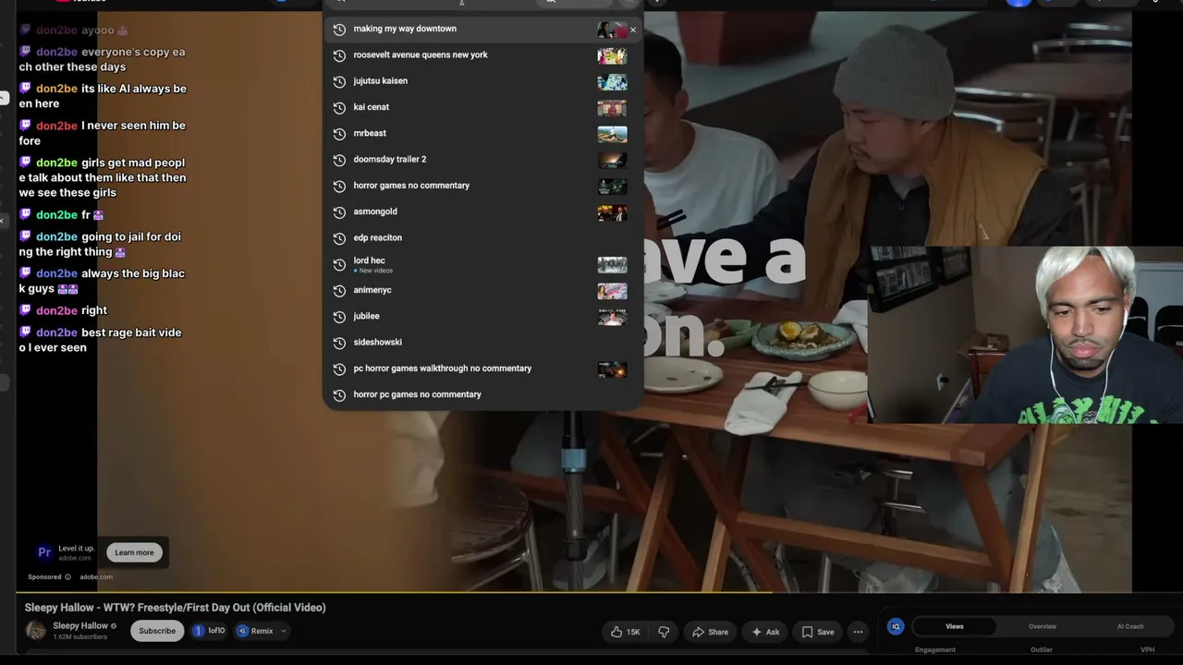Viewport: 1183px width, 665px height.
Task: Open the Sleepy Hallow channel avatar
Action: pyautogui.click(x=36, y=631)
